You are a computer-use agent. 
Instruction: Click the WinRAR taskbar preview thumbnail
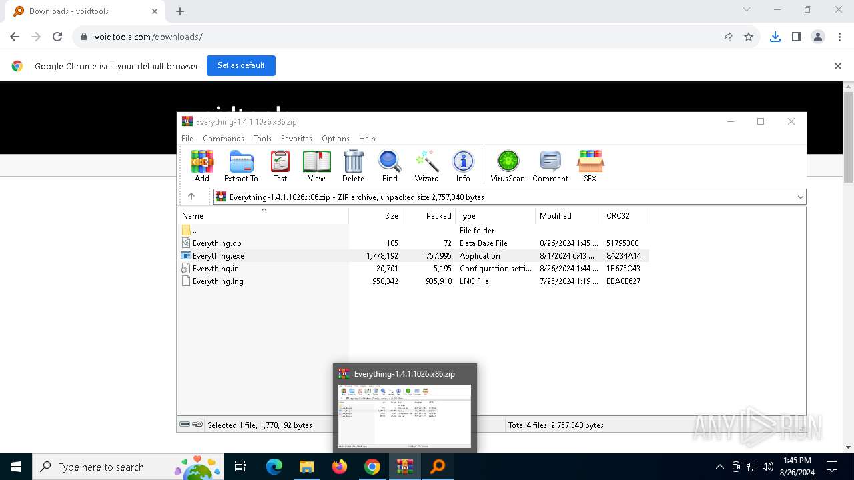pyautogui.click(x=405, y=415)
